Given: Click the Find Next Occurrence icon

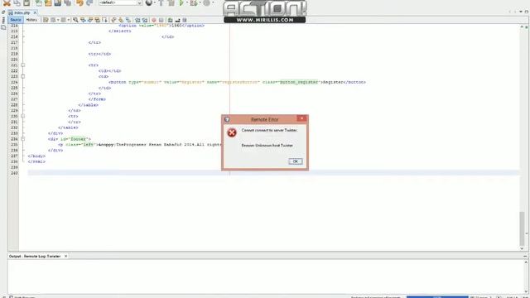Looking at the screenshot, I should (90, 20).
